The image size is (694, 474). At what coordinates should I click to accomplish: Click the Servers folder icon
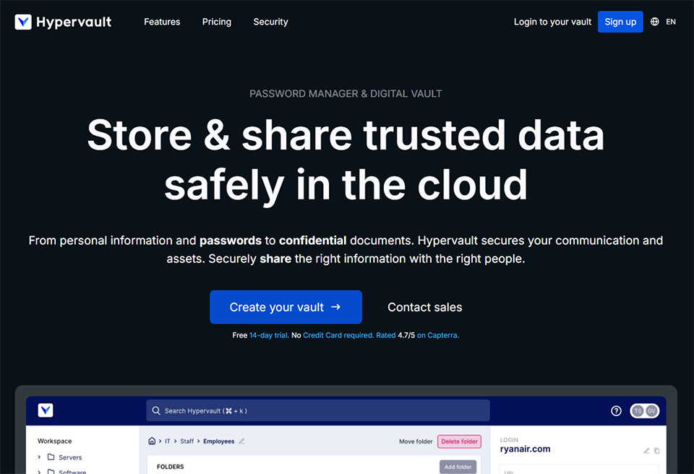51,457
